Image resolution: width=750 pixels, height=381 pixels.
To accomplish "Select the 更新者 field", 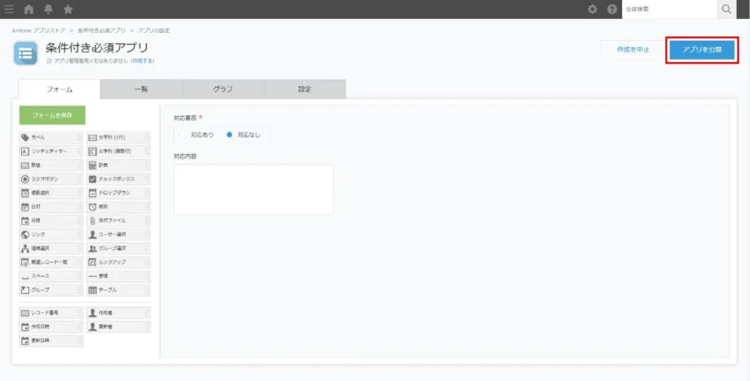I will 119,327.
